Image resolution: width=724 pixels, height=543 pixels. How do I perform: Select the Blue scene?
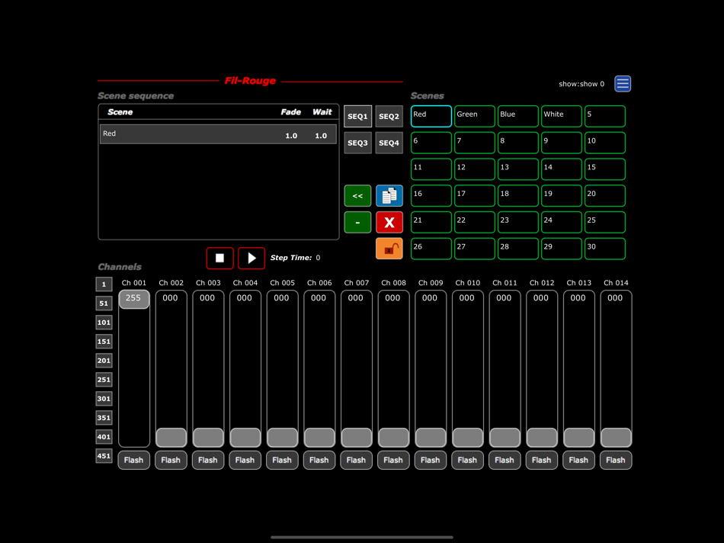tap(518, 116)
